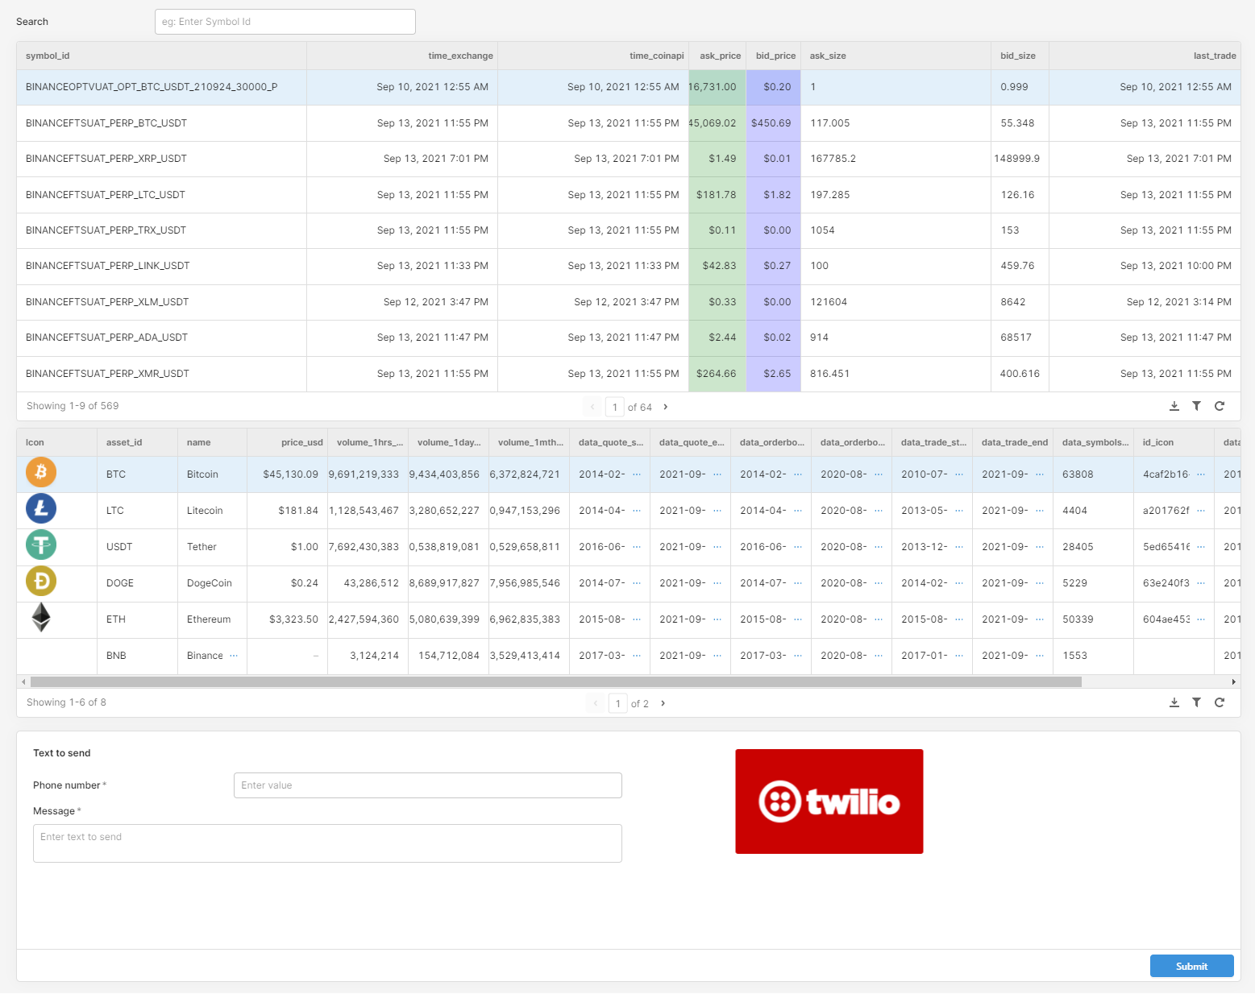
Task: Click the Submit button
Action: point(1191,966)
